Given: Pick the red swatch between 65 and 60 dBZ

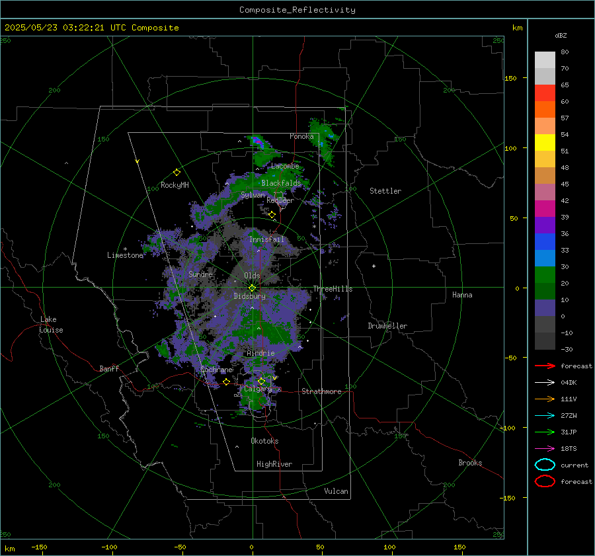Looking at the screenshot, I should (x=545, y=93).
